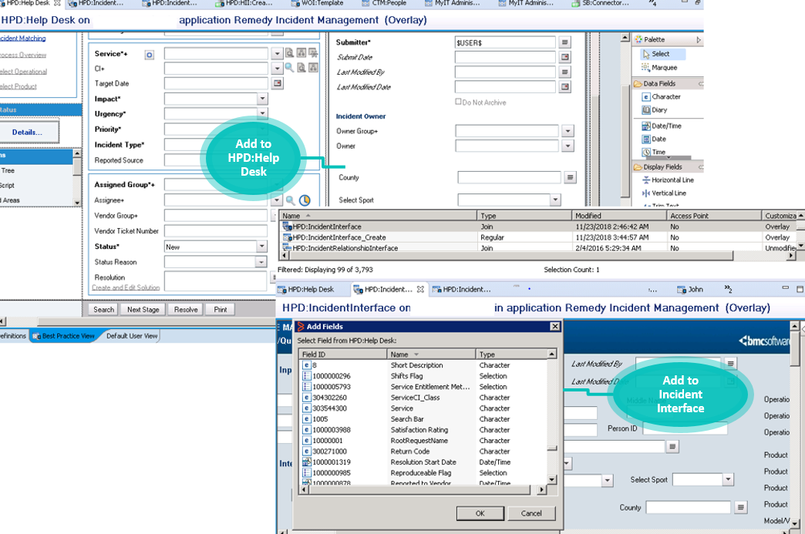Select the Time data field in the Palette
The width and height of the screenshot is (805, 534).
pyautogui.click(x=654, y=152)
